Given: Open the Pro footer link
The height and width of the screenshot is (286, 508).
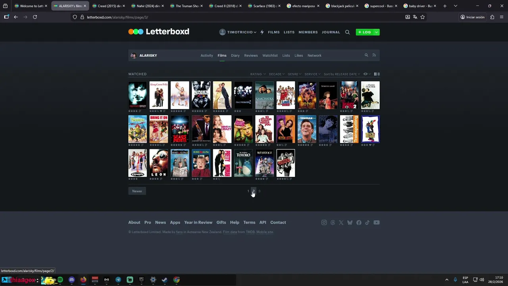Looking at the screenshot, I should (x=148, y=222).
